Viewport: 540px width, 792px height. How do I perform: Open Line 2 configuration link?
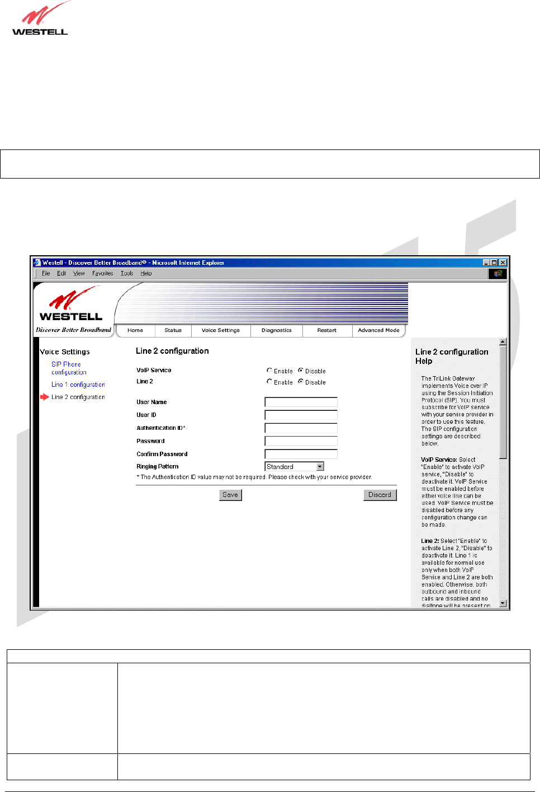(x=78, y=397)
